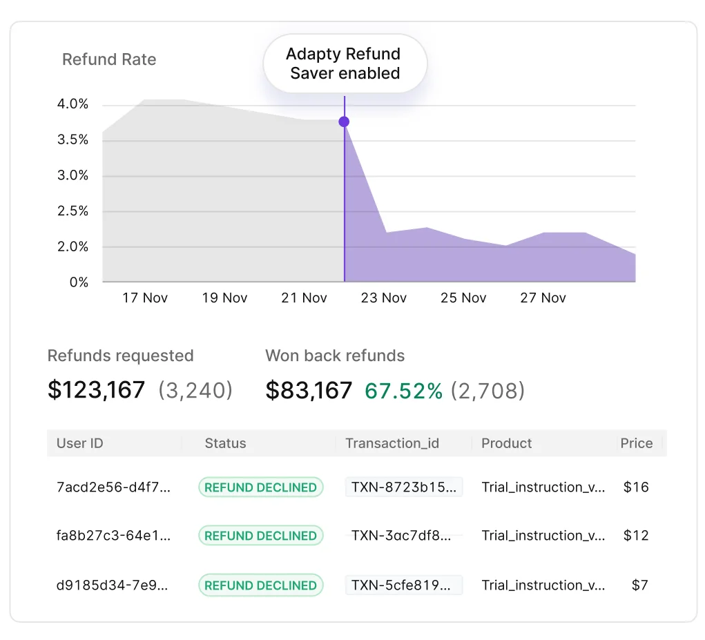This screenshot has width=705, height=640.
Task: Click transaction TXN-3ac7df8 chip
Action: [x=403, y=535]
